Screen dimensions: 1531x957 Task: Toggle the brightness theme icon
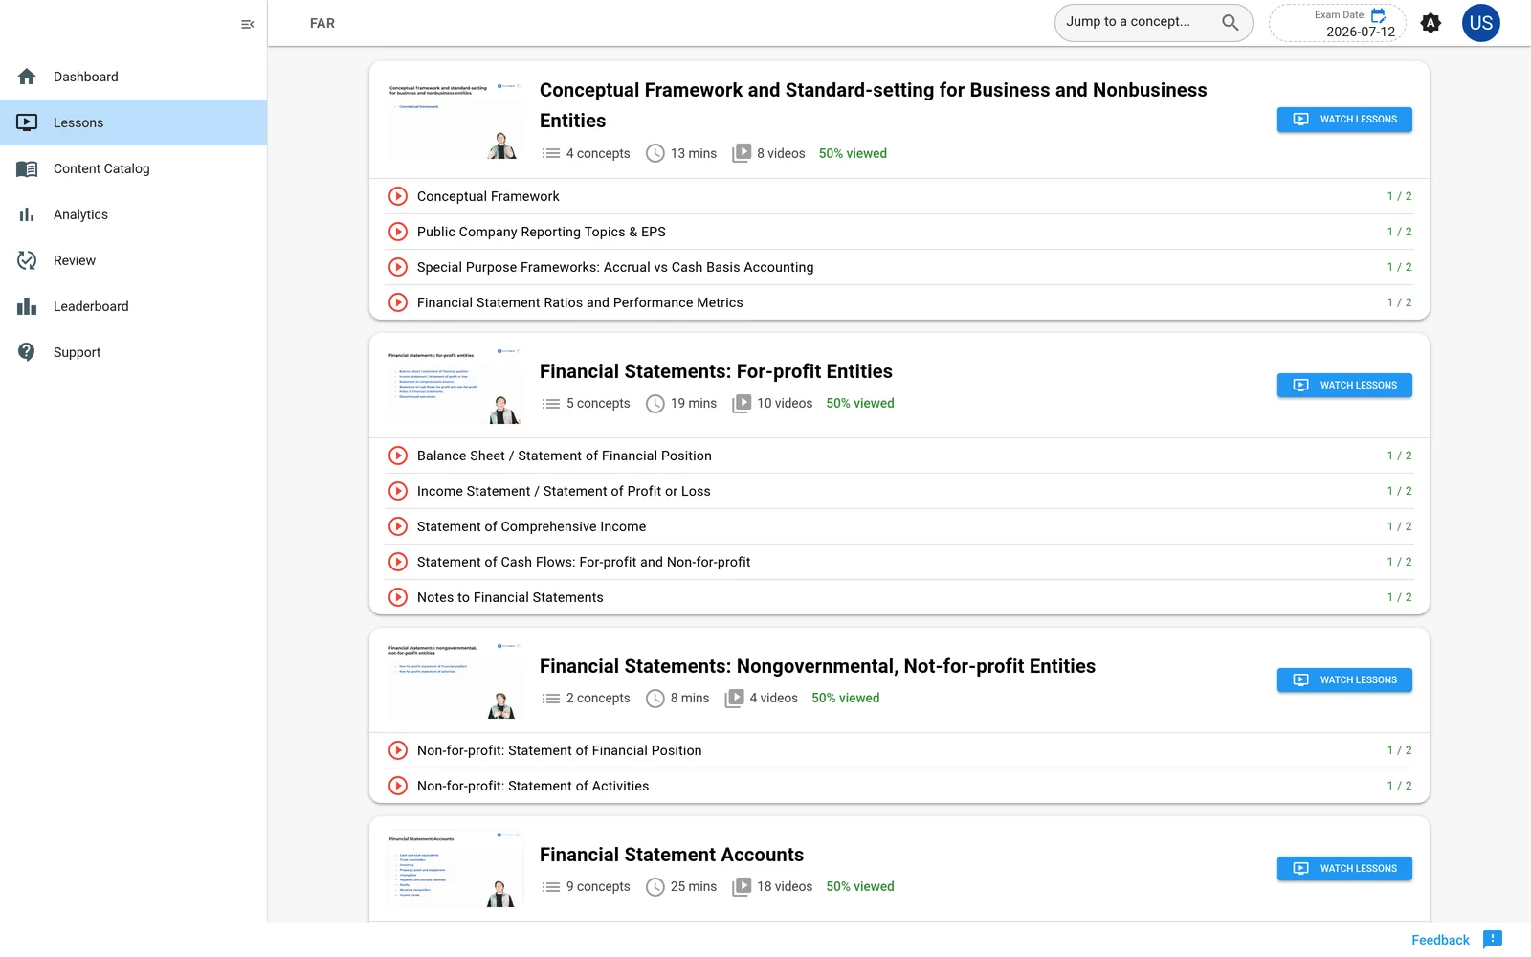click(x=1431, y=23)
